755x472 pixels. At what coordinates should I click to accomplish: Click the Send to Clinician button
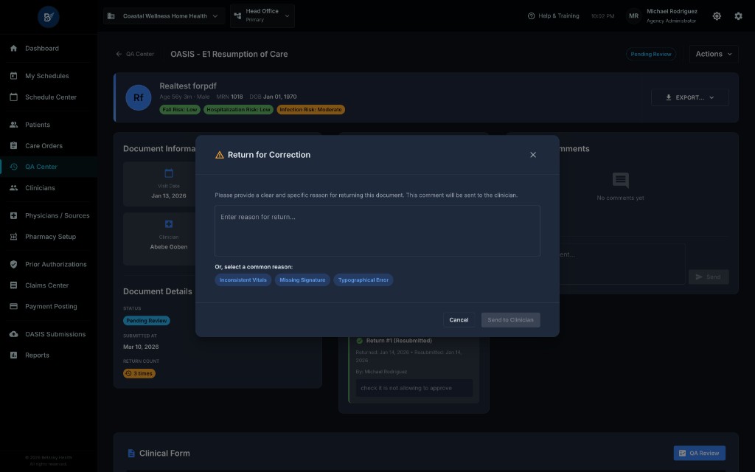[x=510, y=320]
